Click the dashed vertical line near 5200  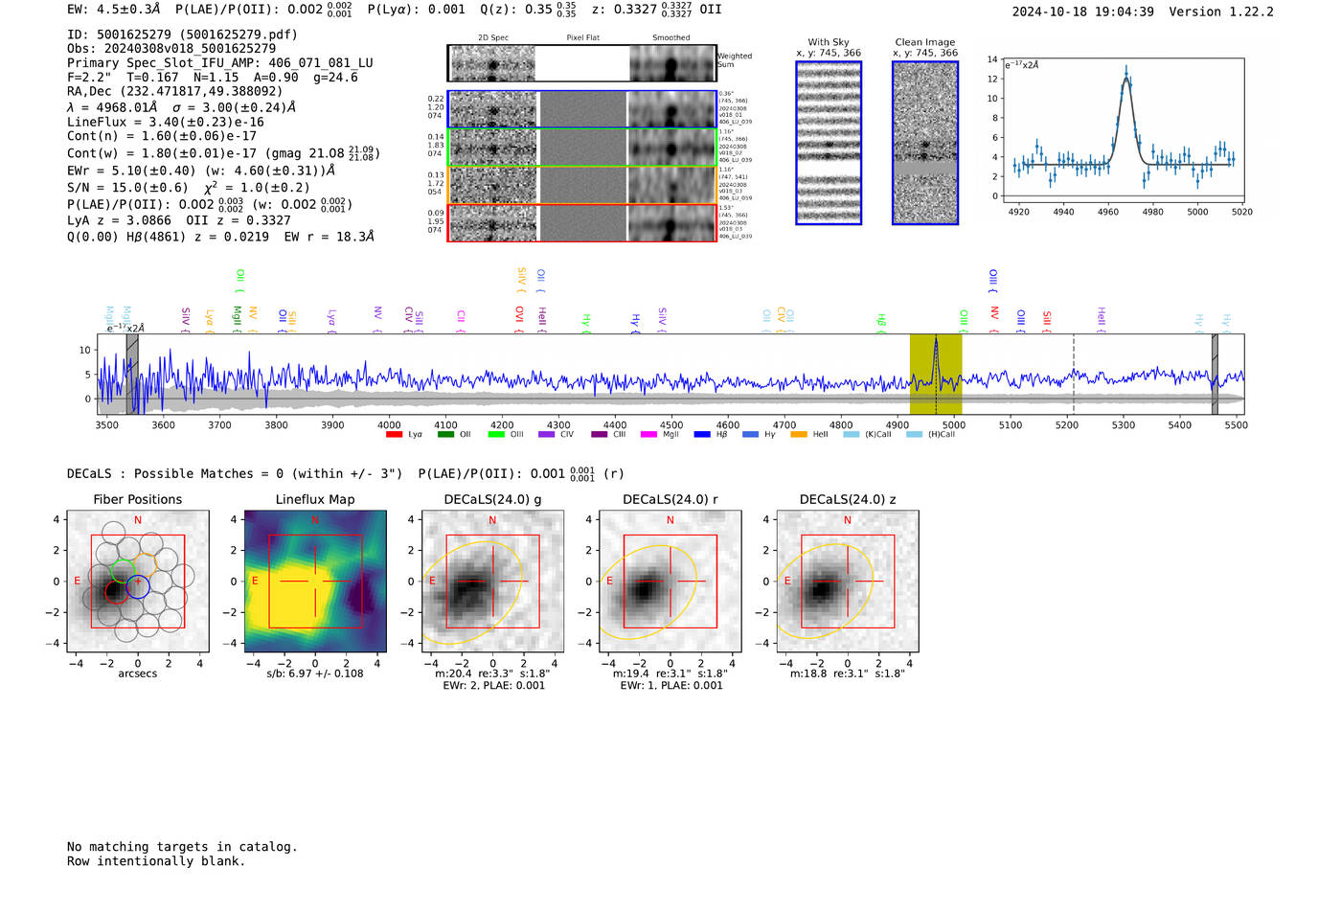point(1073,375)
